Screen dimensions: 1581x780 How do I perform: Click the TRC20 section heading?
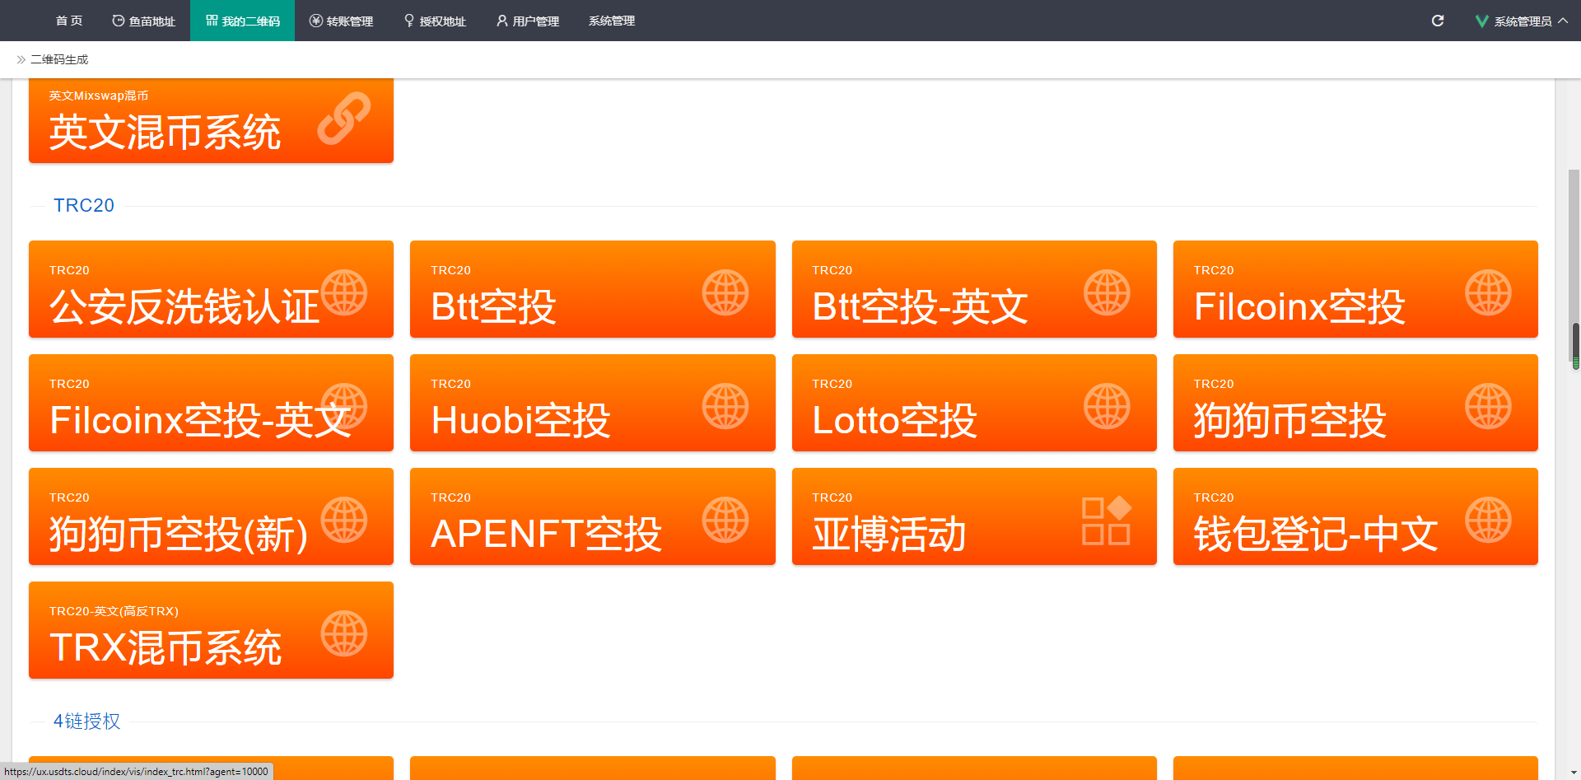84,205
